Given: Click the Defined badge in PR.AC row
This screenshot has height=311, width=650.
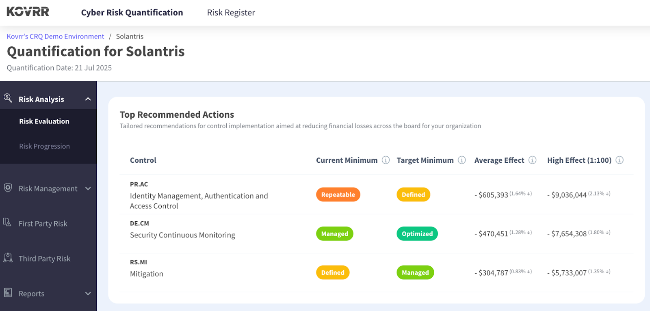Looking at the screenshot, I should coord(413,194).
